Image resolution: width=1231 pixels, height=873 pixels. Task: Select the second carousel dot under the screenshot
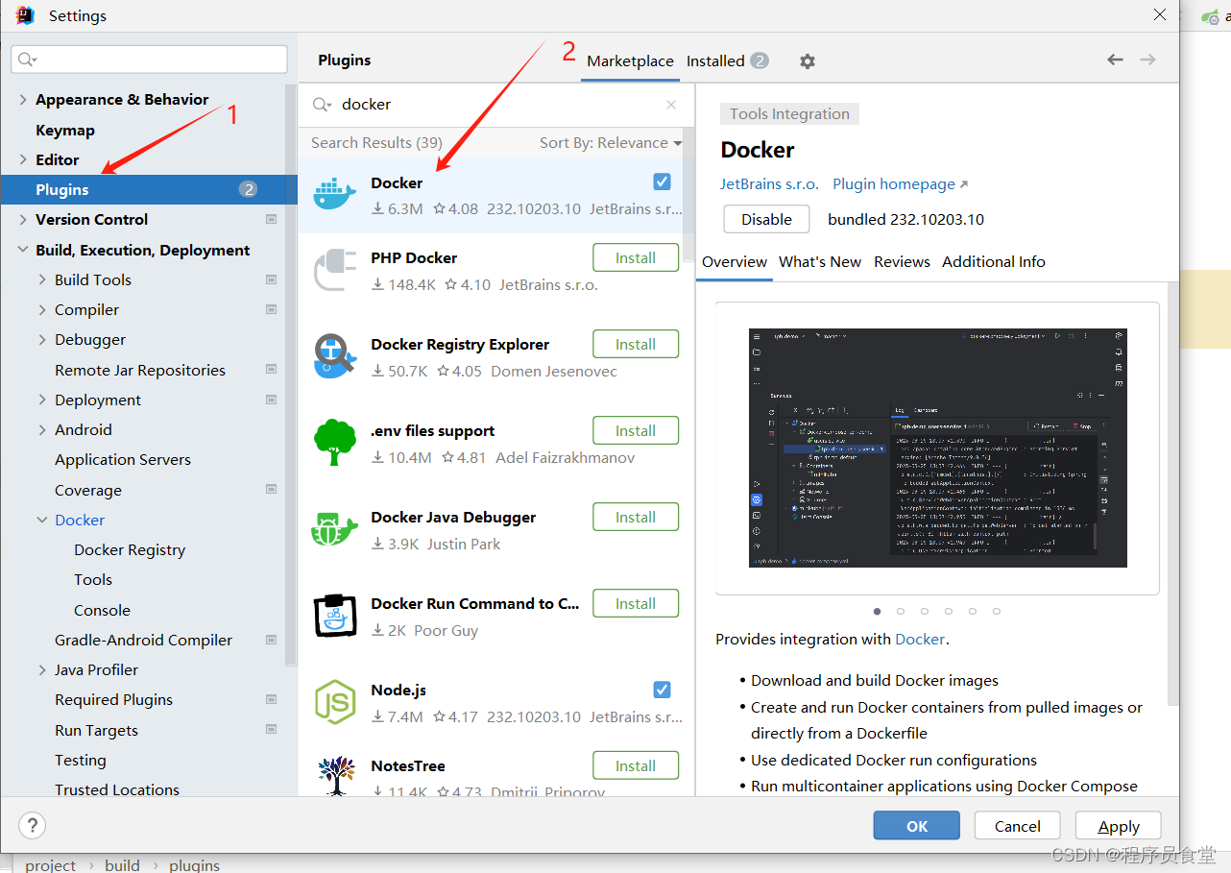901,611
